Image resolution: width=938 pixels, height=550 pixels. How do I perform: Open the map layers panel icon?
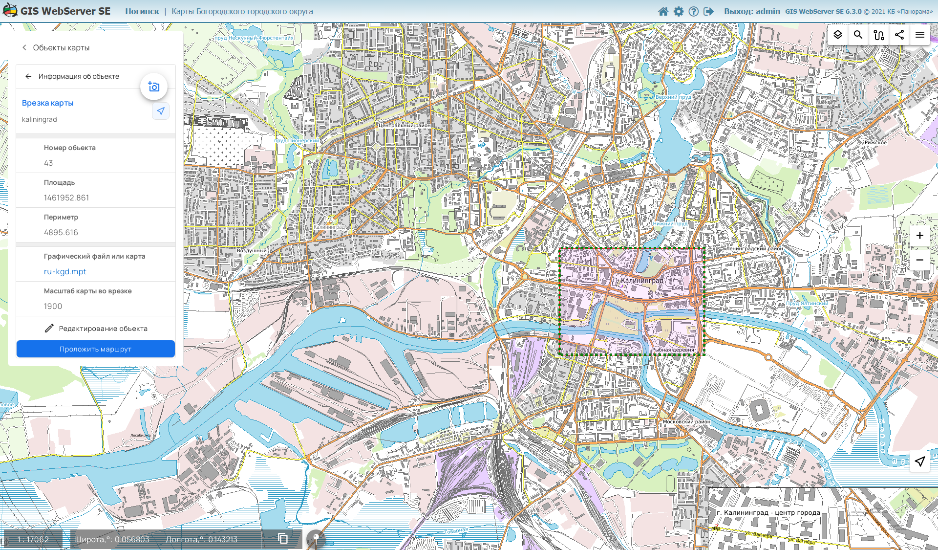tap(837, 35)
